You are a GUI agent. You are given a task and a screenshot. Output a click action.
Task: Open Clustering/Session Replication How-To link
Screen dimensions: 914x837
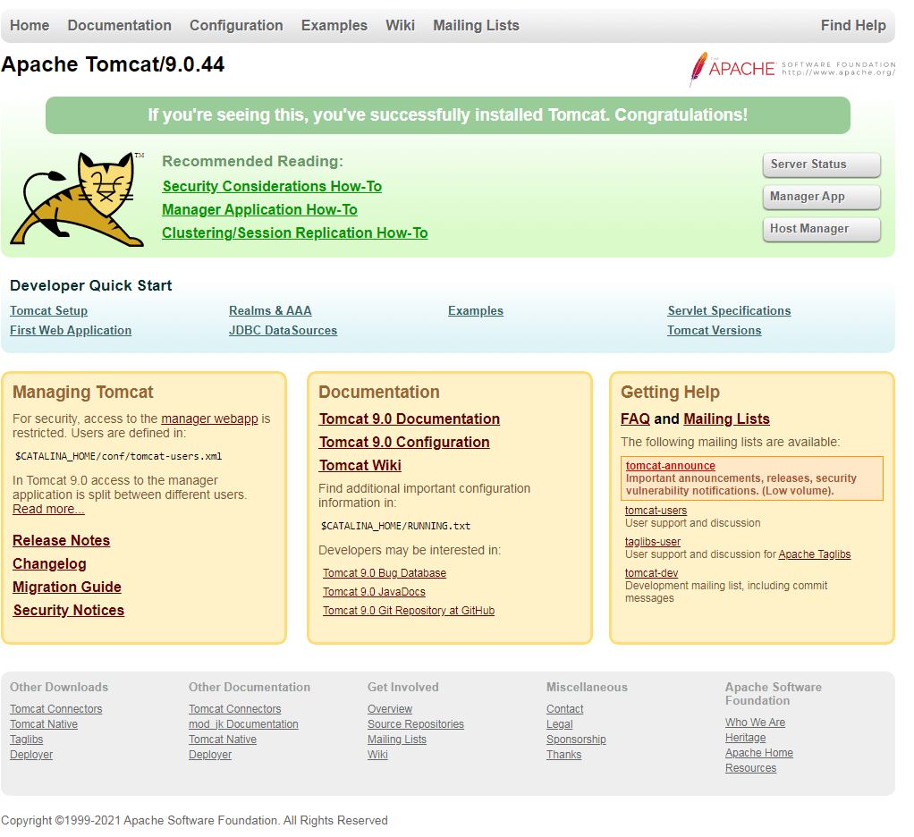click(294, 233)
